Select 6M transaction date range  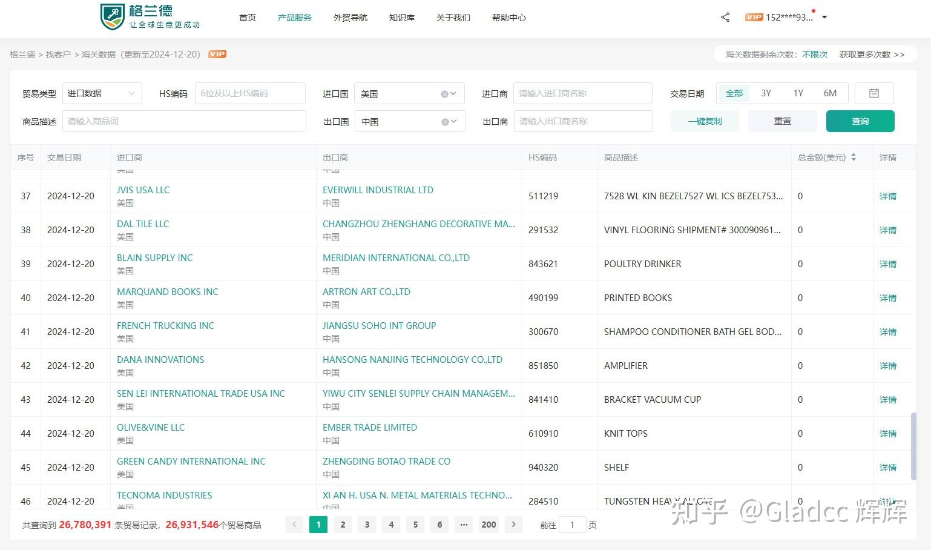pyautogui.click(x=830, y=93)
